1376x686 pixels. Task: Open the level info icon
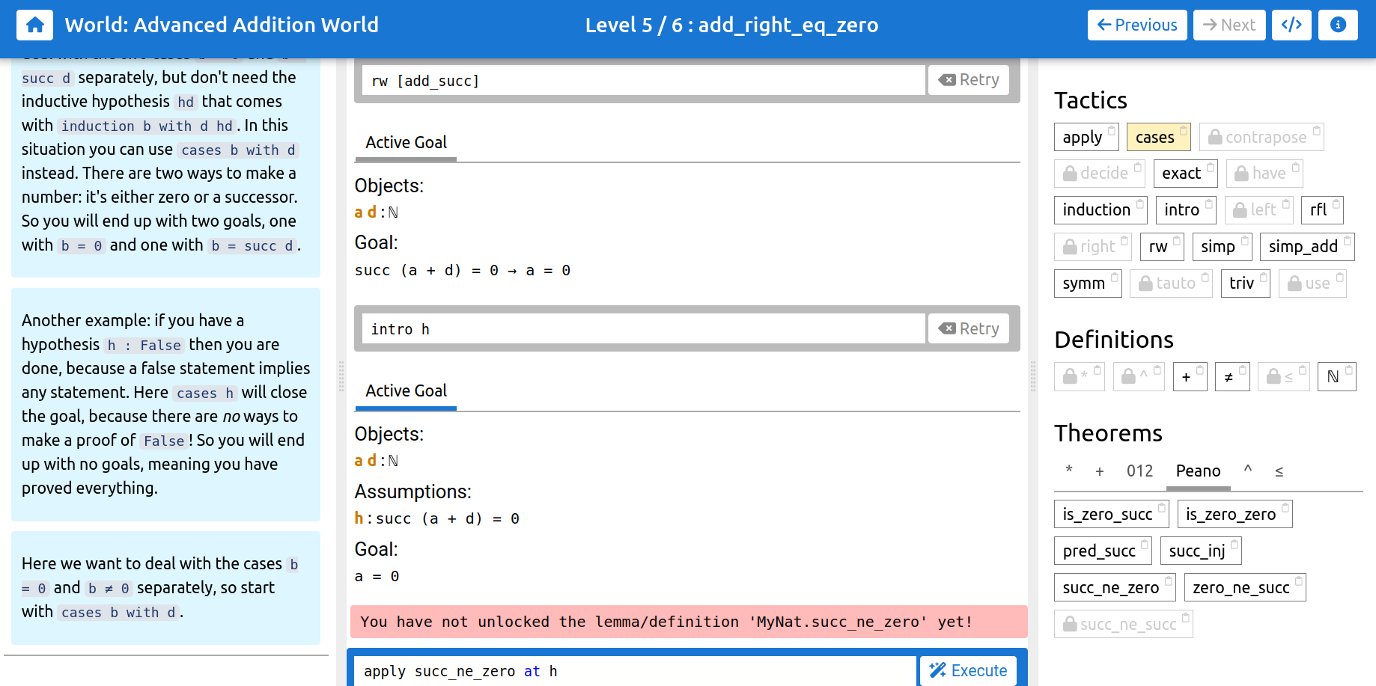click(x=1338, y=25)
